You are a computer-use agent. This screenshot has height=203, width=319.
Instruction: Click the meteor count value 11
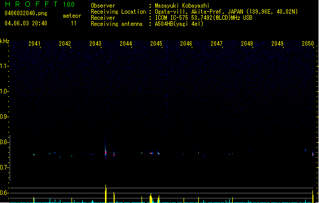pos(74,23)
